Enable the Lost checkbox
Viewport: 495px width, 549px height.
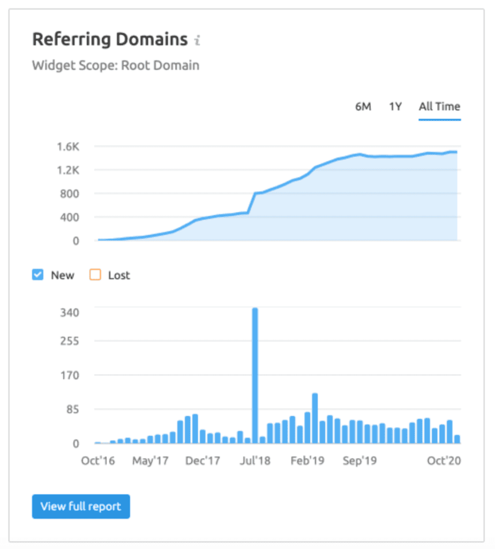[95, 275]
